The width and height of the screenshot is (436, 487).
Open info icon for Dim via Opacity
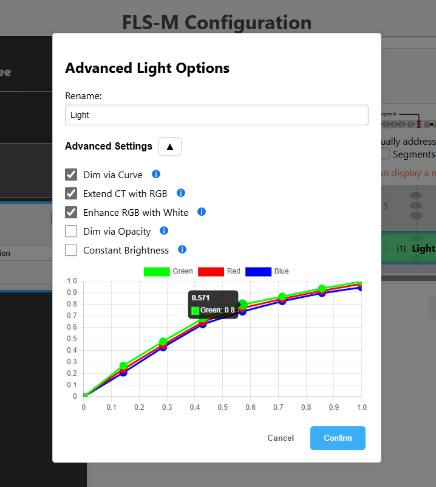point(164,231)
